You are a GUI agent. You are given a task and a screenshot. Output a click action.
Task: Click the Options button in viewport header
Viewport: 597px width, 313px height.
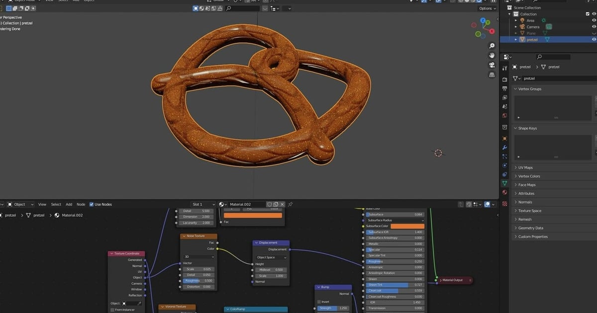pyautogui.click(x=486, y=8)
